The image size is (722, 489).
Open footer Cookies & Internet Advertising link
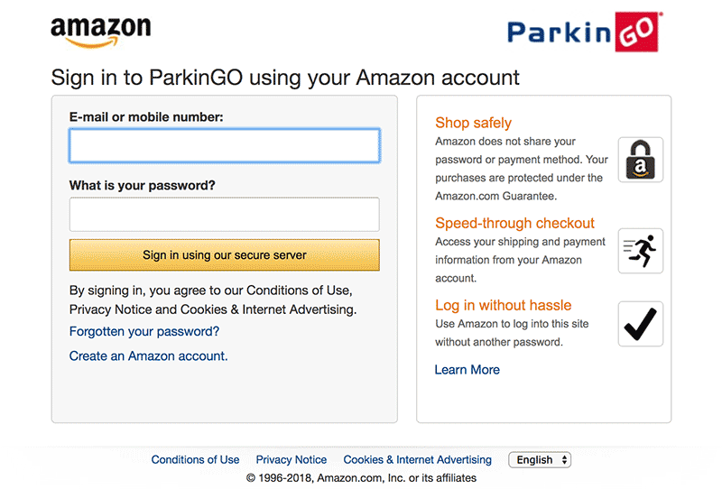pos(417,460)
